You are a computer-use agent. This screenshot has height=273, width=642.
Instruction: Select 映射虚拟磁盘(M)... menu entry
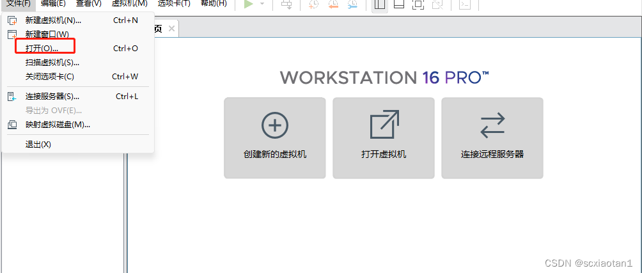click(78, 125)
